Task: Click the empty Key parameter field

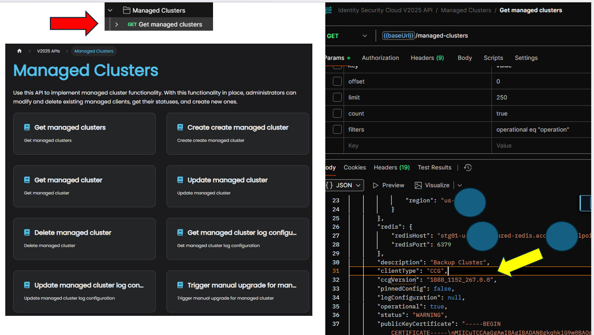Action: pos(418,146)
